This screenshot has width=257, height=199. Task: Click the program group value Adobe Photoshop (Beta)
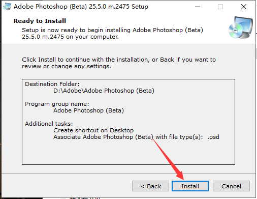click(x=88, y=110)
